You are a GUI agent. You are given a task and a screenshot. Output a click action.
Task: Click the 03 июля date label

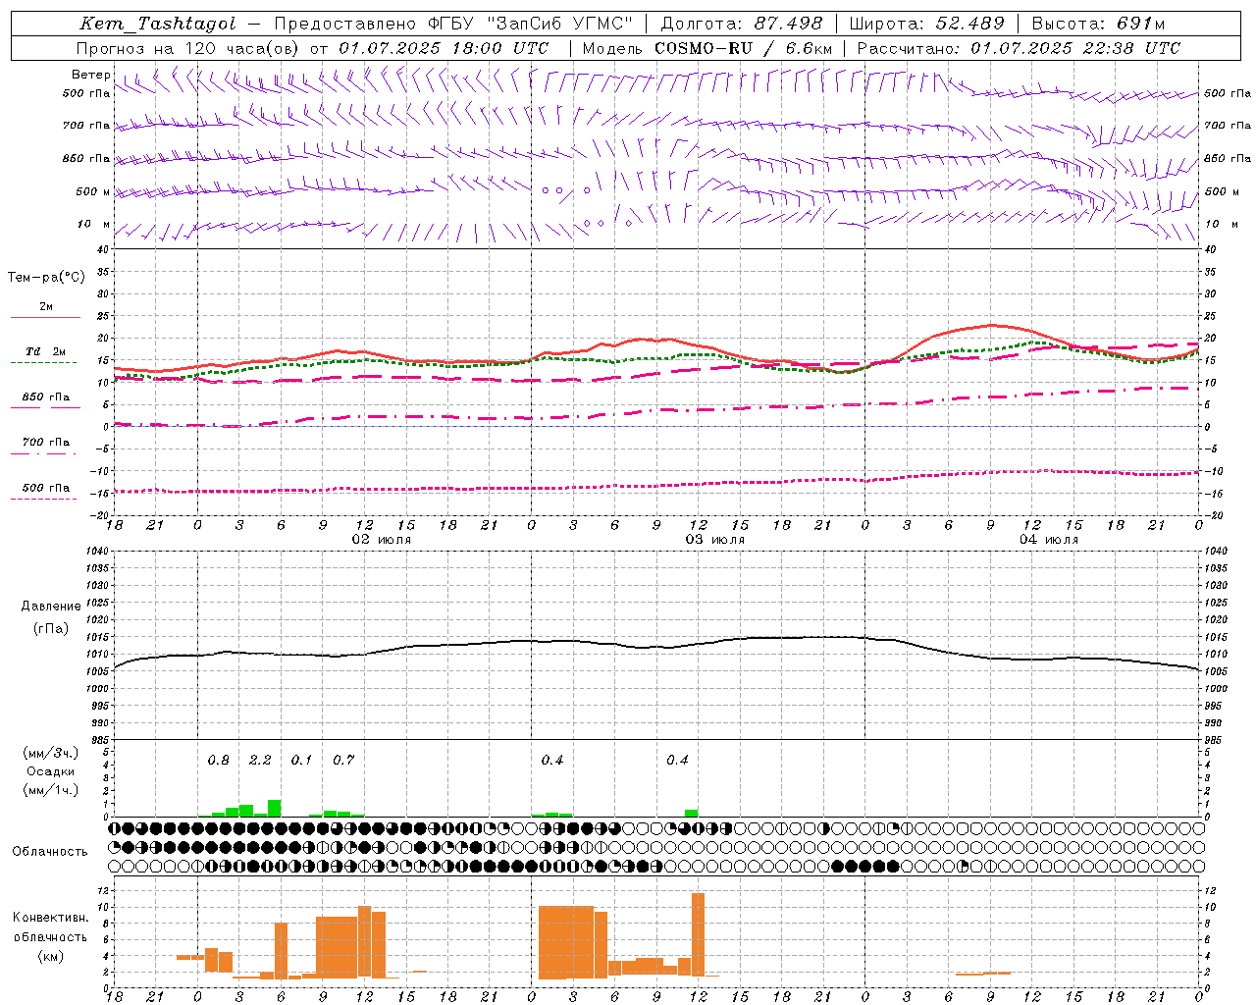[x=715, y=539]
